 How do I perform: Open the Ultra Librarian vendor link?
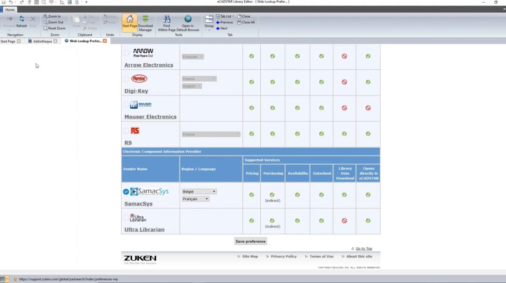click(x=144, y=229)
